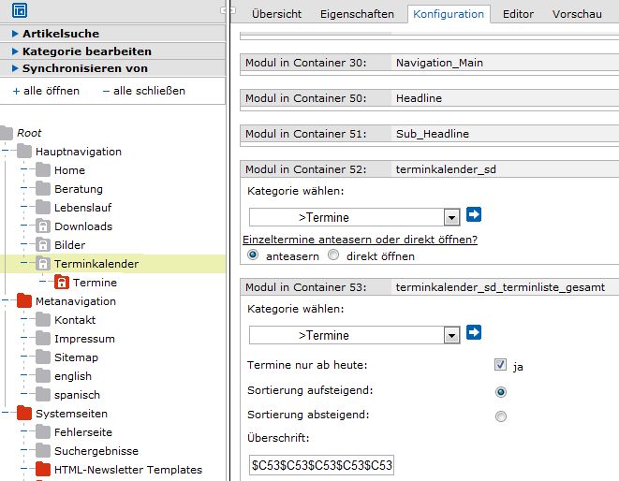Click the panel layout icon at top left
Image resolution: width=619 pixels, height=481 pixels.
(x=20, y=11)
